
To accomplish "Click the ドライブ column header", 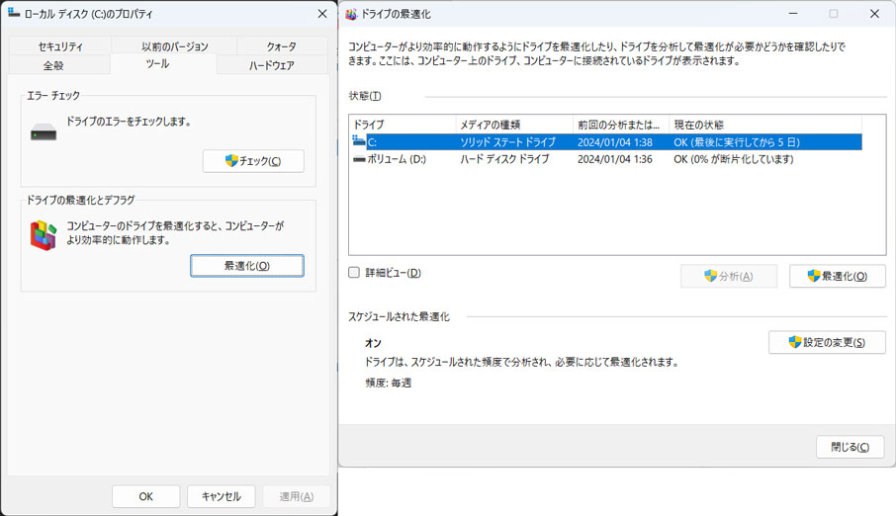I will (x=403, y=125).
